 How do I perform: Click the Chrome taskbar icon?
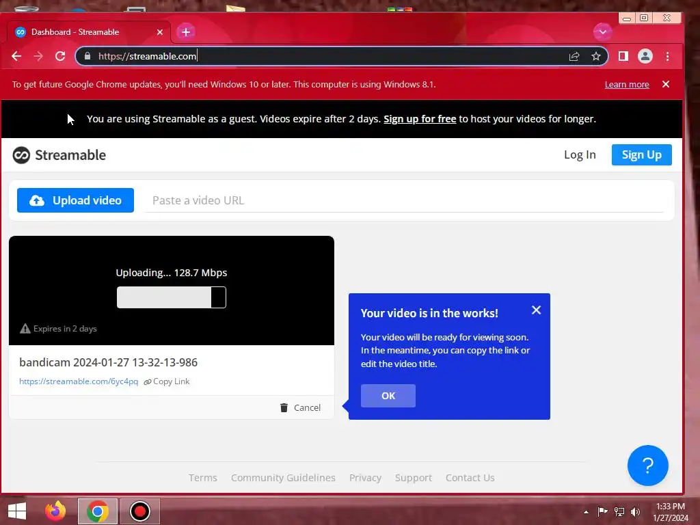[x=98, y=511]
